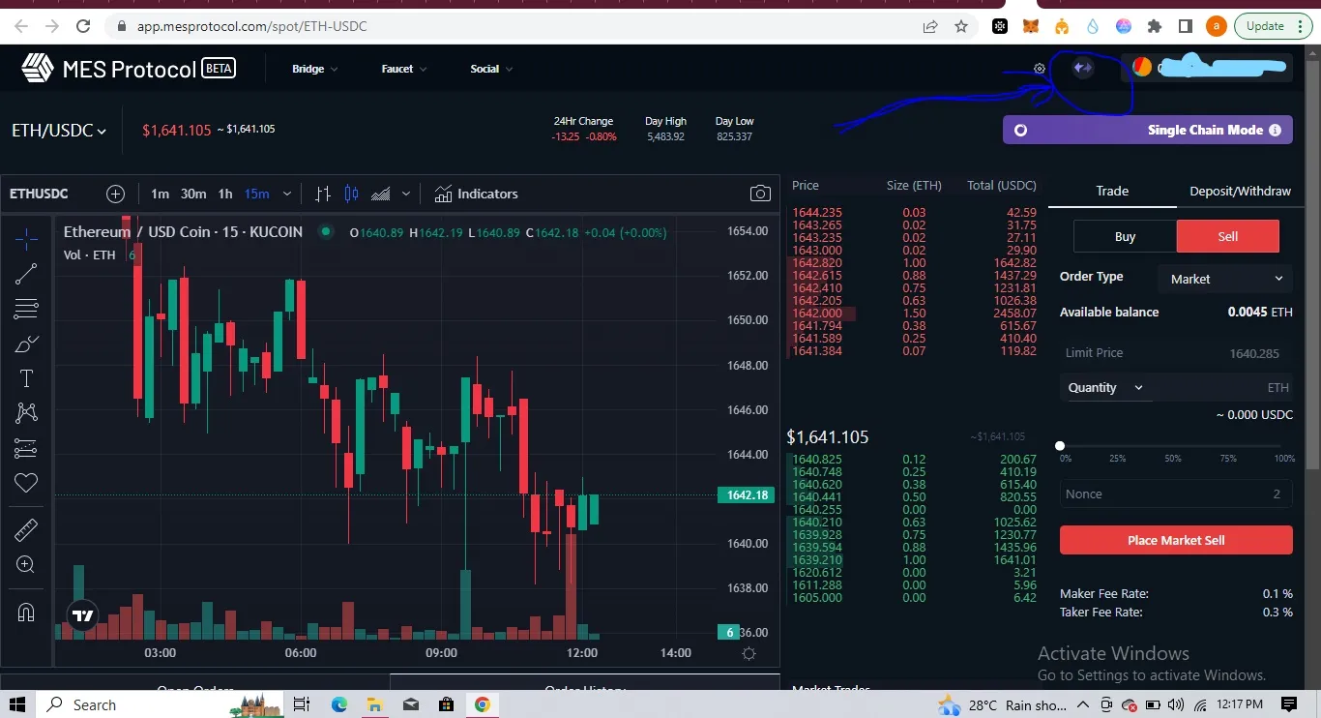
Task: Activate the zoom in tool
Action: click(26, 564)
